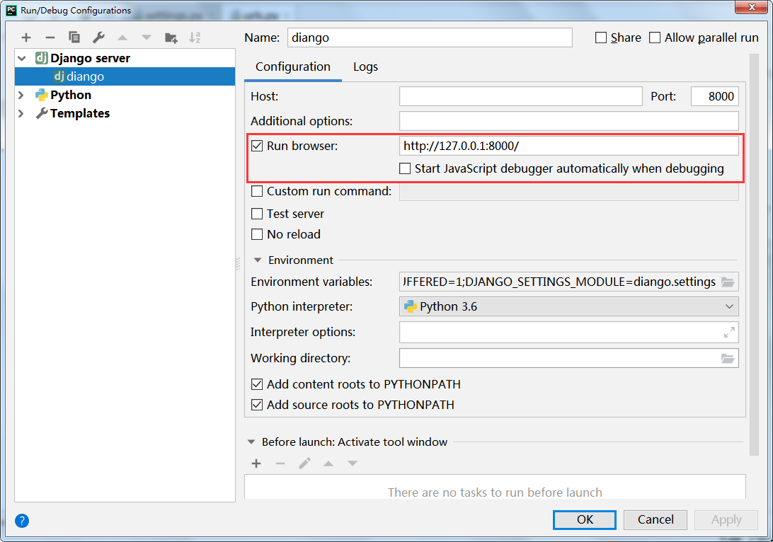This screenshot has height=542, width=773.
Task: Click the Additional options field
Action: (x=569, y=121)
